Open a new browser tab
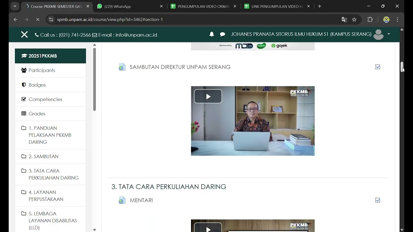The image size is (413, 232). (319, 6)
